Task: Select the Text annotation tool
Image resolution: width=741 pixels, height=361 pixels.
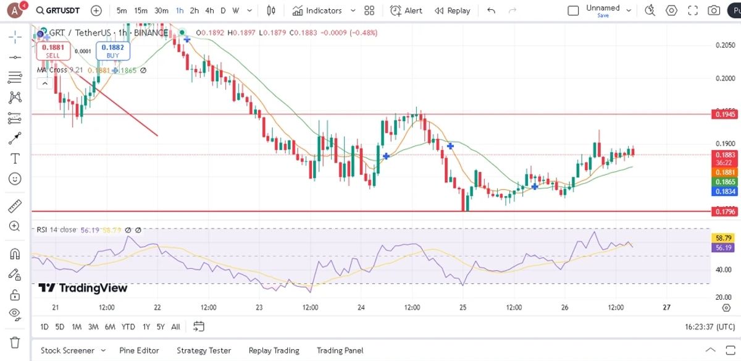Action: click(x=15, y=158)
